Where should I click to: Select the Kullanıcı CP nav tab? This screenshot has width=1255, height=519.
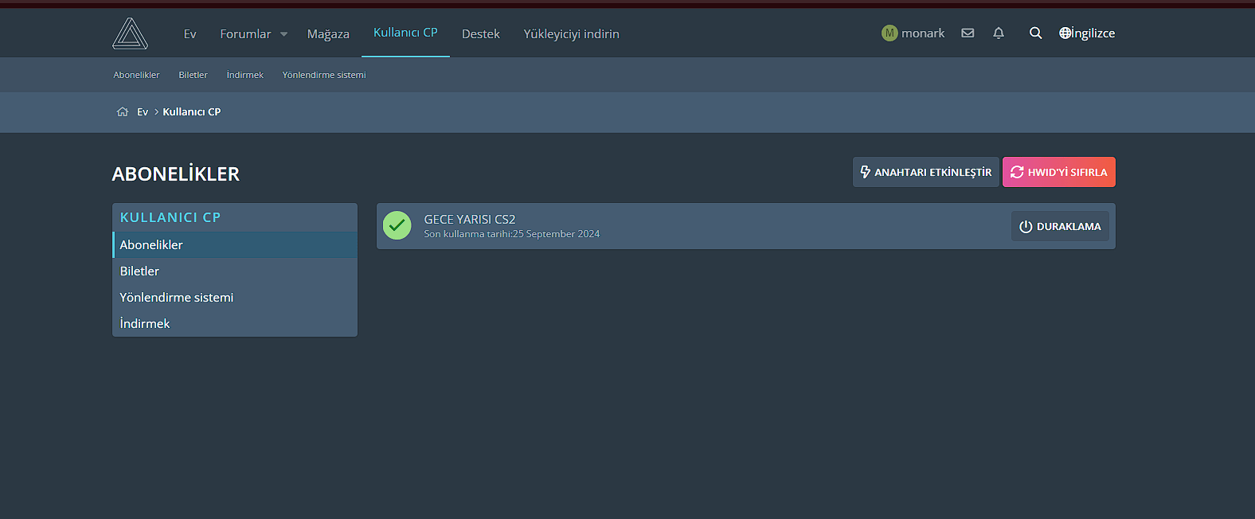pos(405,33)
